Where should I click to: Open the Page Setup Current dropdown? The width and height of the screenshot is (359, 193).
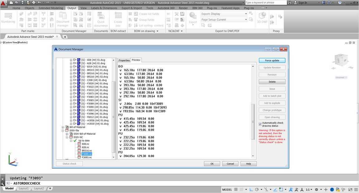click(246, 20)
